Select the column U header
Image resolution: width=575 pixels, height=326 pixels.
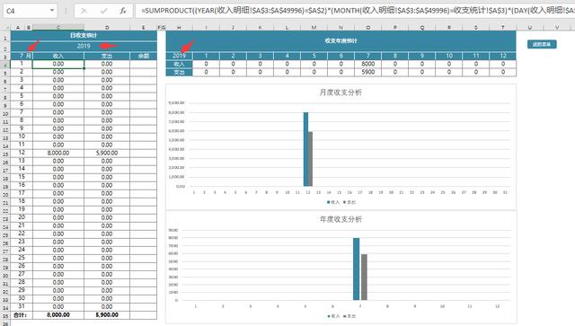(x=529, y=27)
